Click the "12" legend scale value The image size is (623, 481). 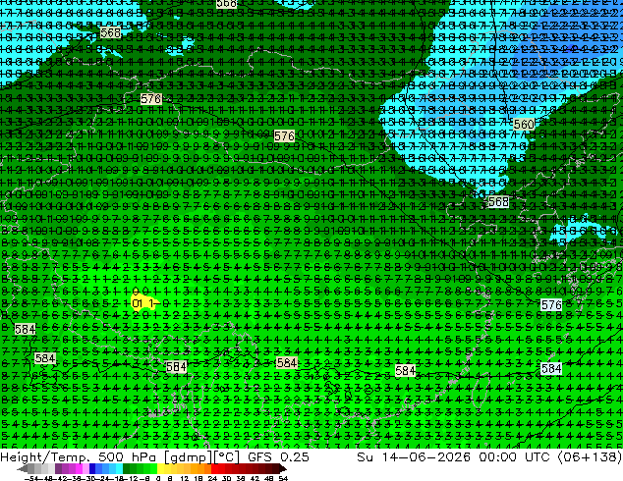coord(185,478)
